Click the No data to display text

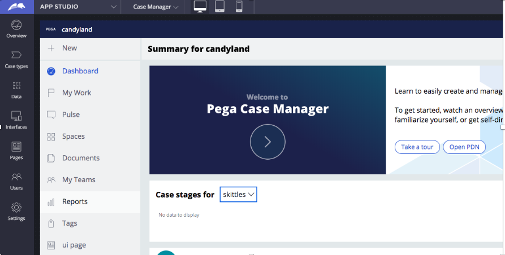coord(179,215)
